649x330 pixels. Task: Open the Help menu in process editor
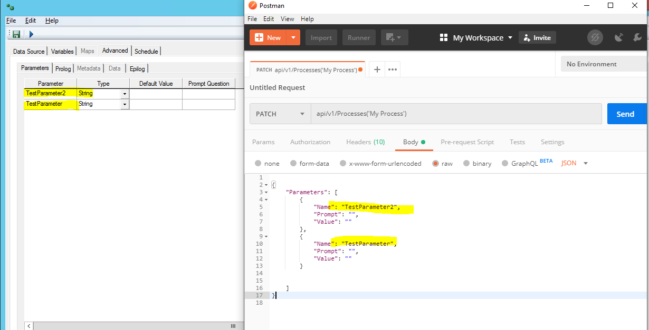click(52, 21)
